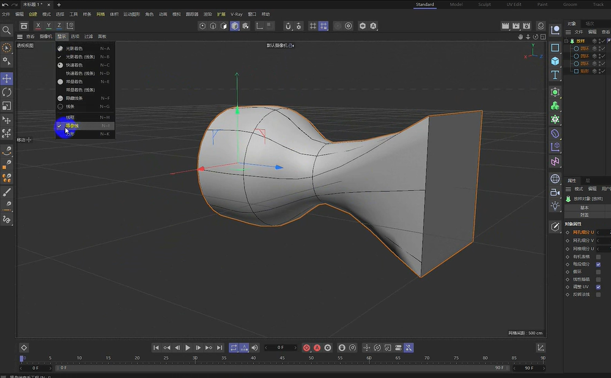Toggle timeline sound speaker icon
The height and width of the screenshot is (378, 611).
pyautogui.click(x=255, y=347)
